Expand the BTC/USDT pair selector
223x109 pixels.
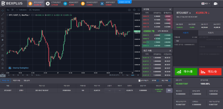click(183, 13)
